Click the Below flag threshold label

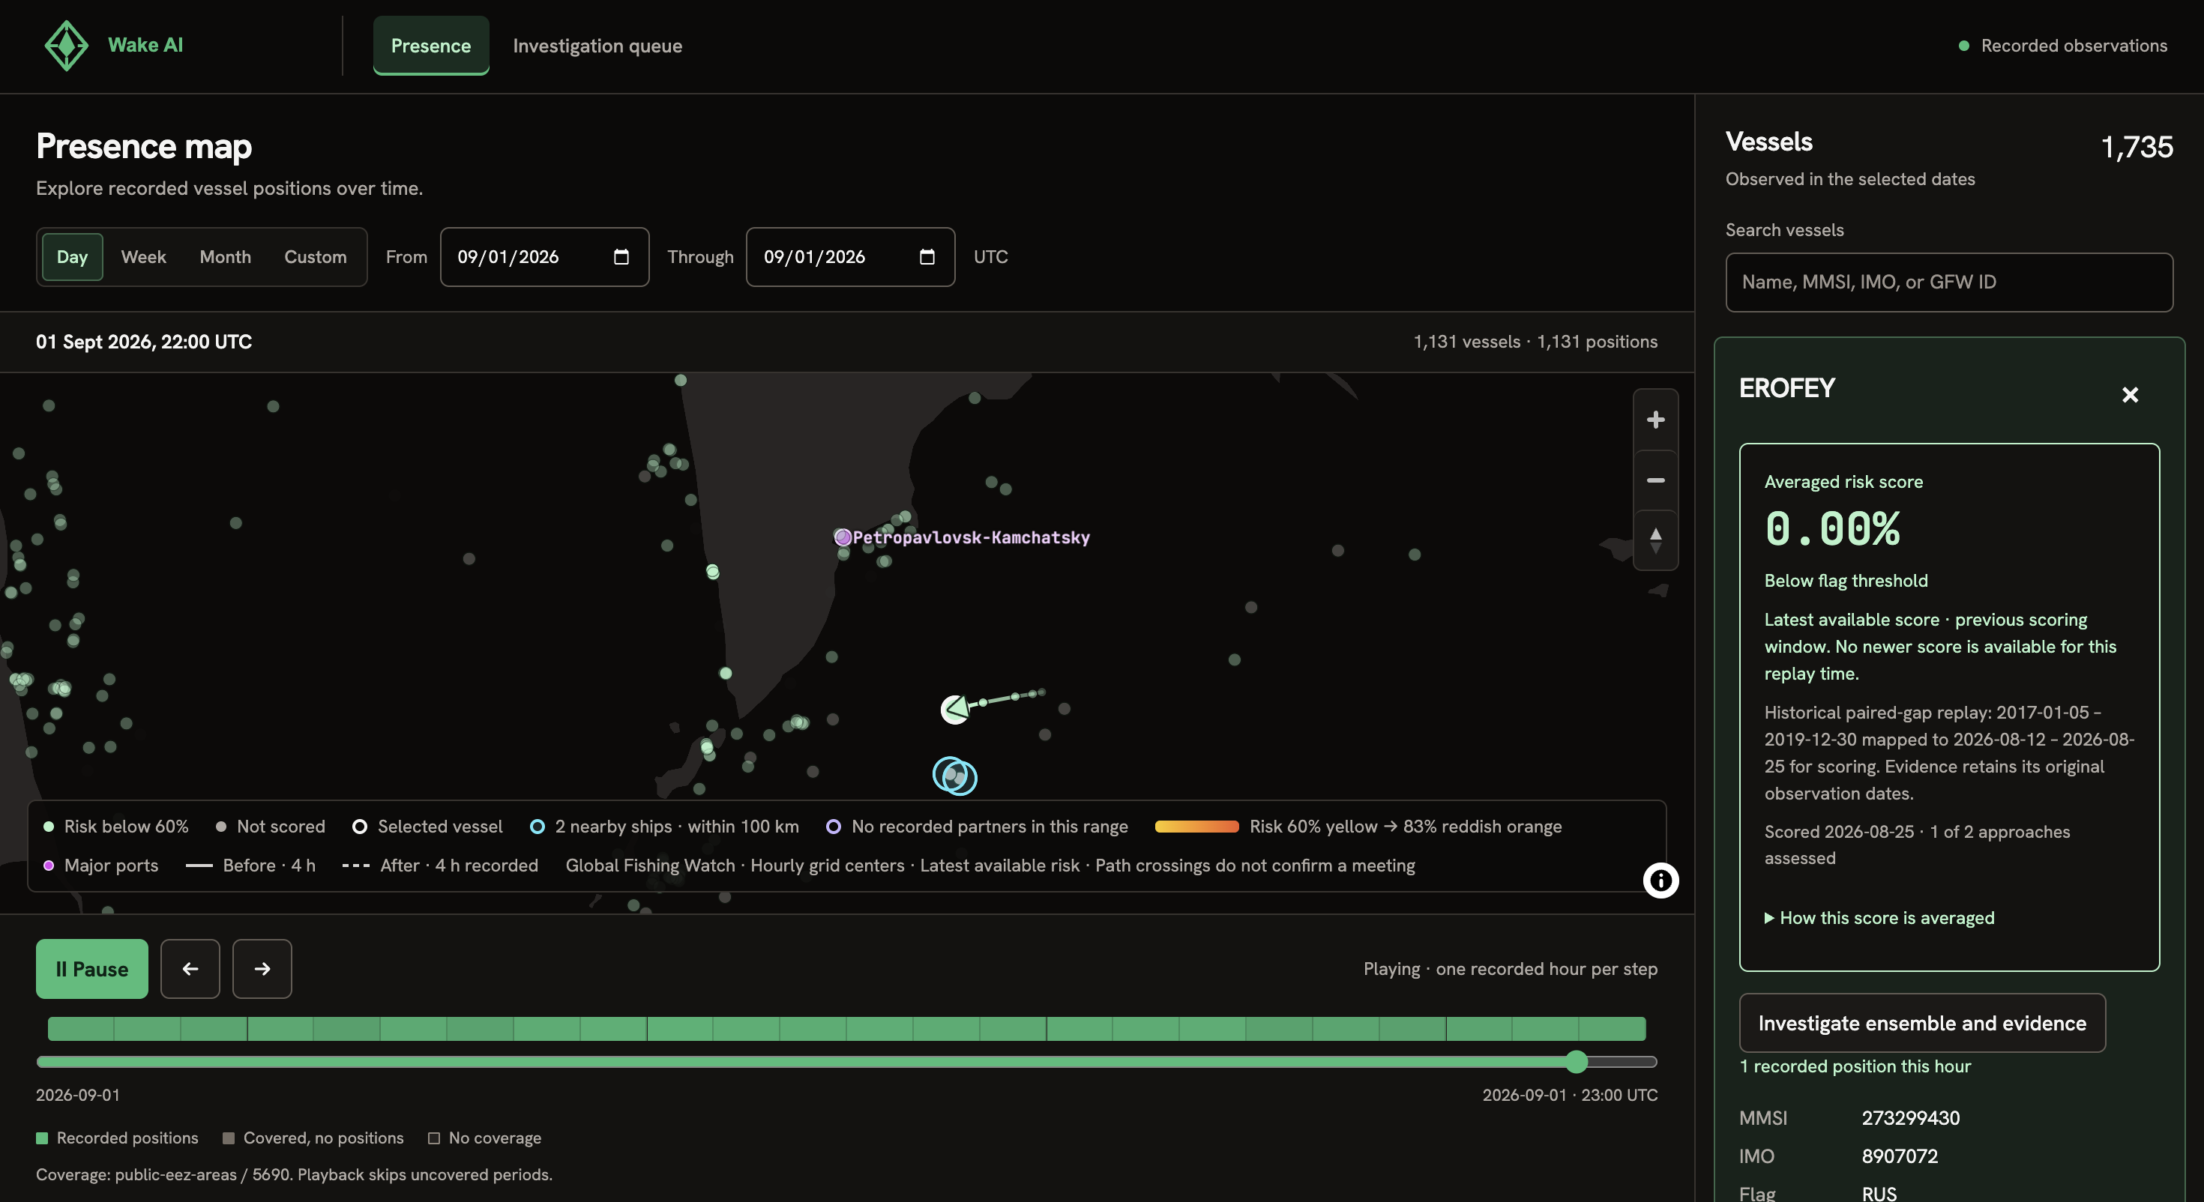pyautogui.click(x=1846, y=581)
